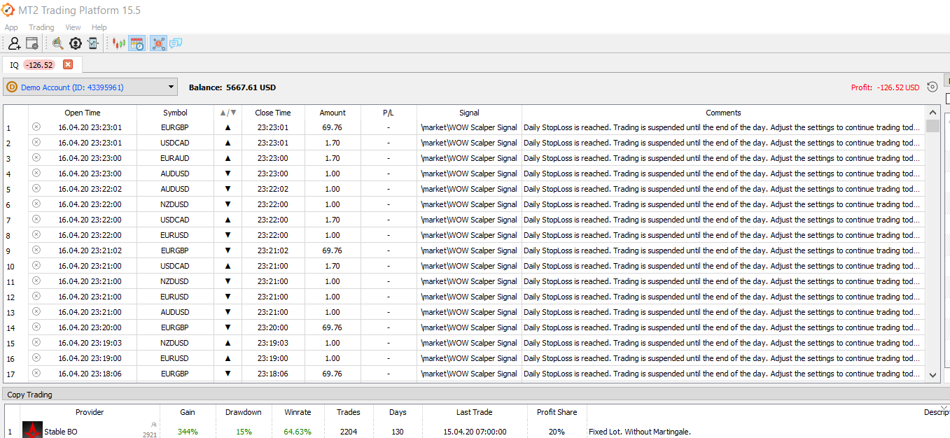Click the add account icon in toolbar
The height and width of the screenshot is (438, 950).
[x=14, y=43]
